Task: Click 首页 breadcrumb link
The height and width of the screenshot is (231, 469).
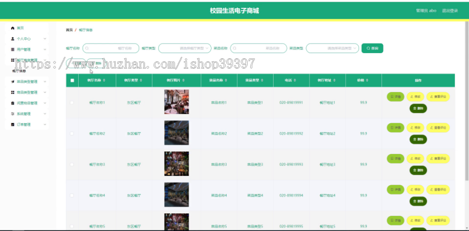Action: pos(69,30)
